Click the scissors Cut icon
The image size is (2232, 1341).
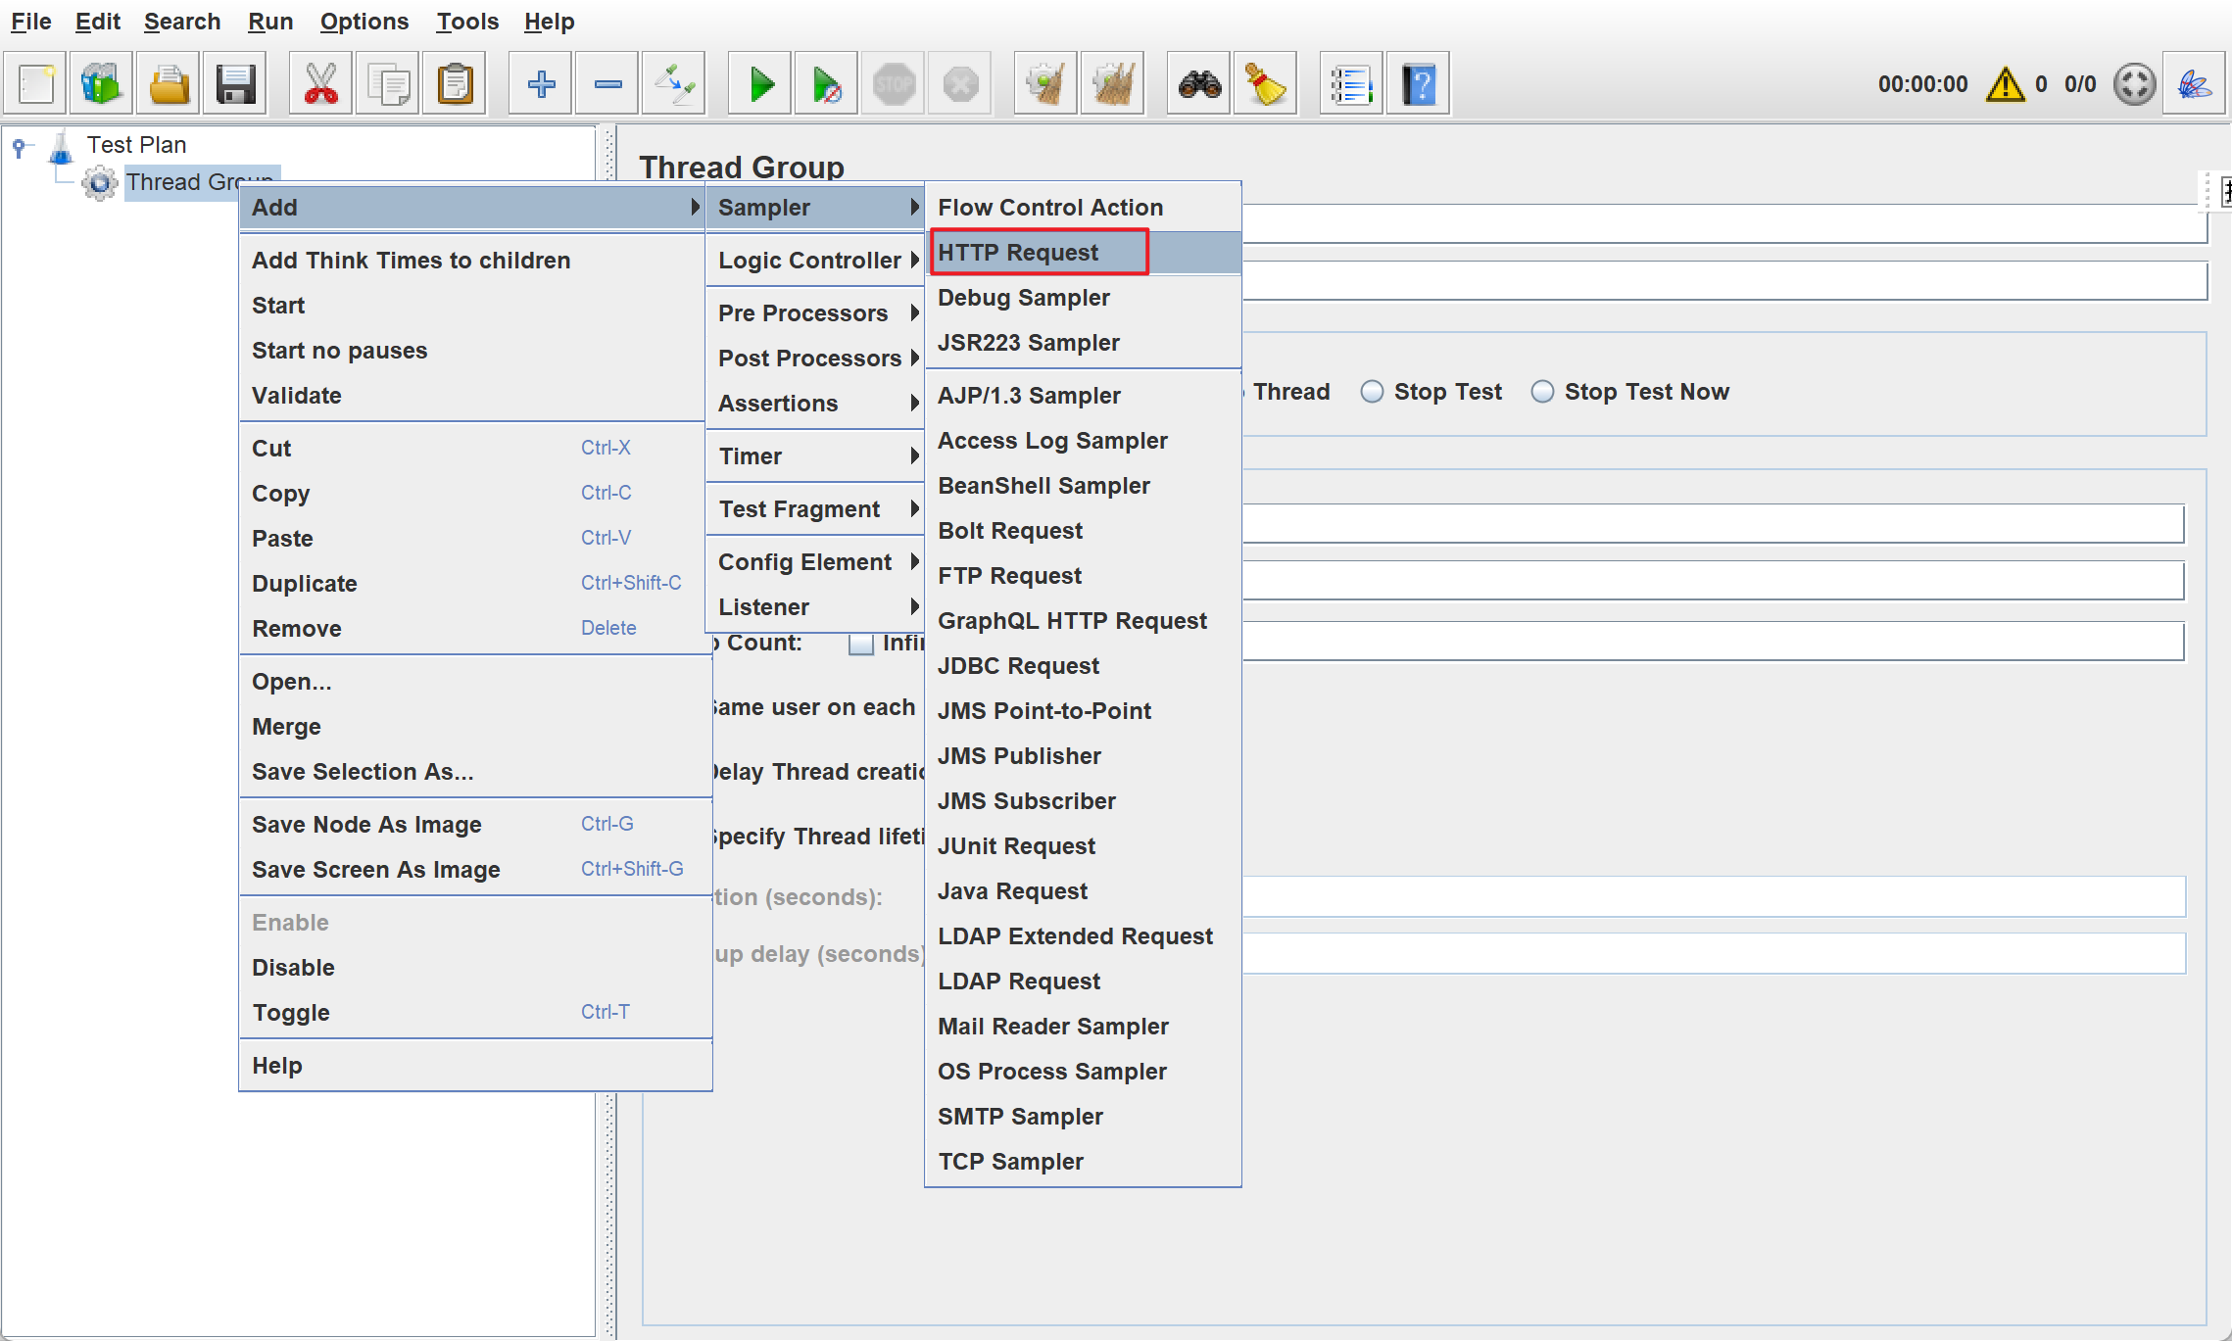pos(320,84)
